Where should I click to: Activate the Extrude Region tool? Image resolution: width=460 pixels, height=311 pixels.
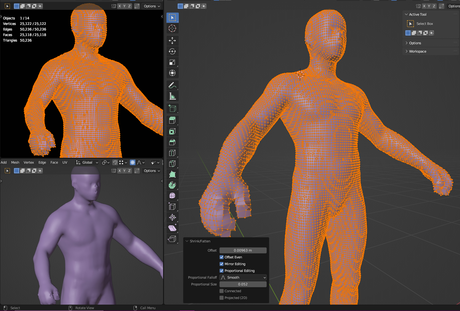(x=172, y=120)
